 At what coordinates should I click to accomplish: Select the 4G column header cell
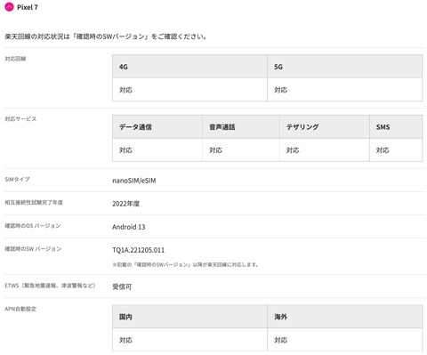(189, 67)
